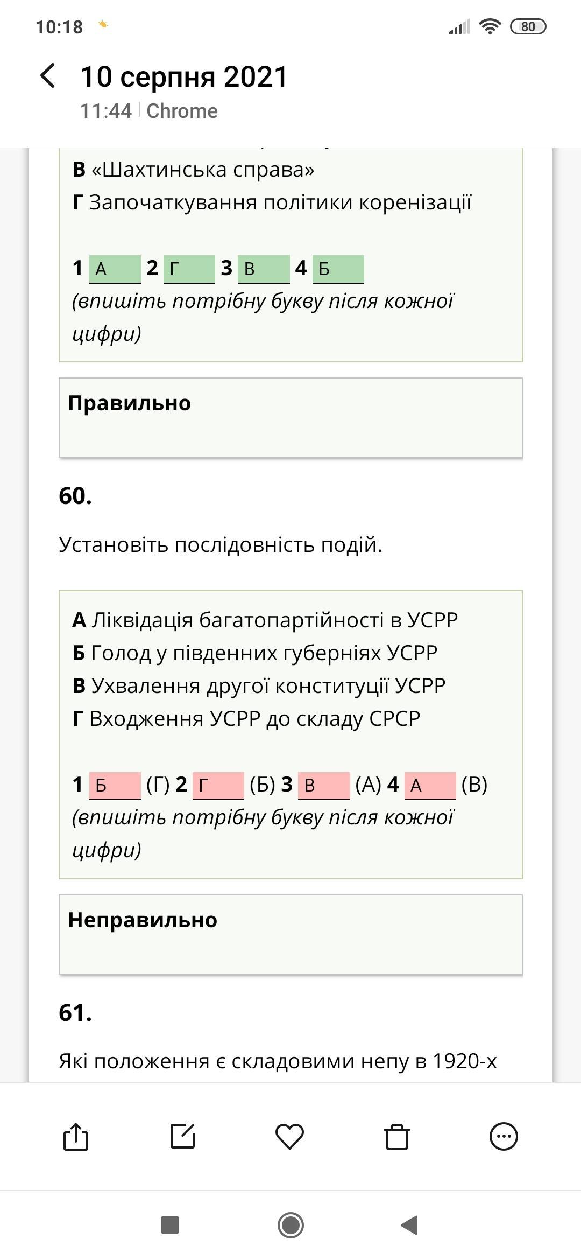The image size is (581, 1260).
Task: Click the green second answer field containing Г
Action: (189, 269)
